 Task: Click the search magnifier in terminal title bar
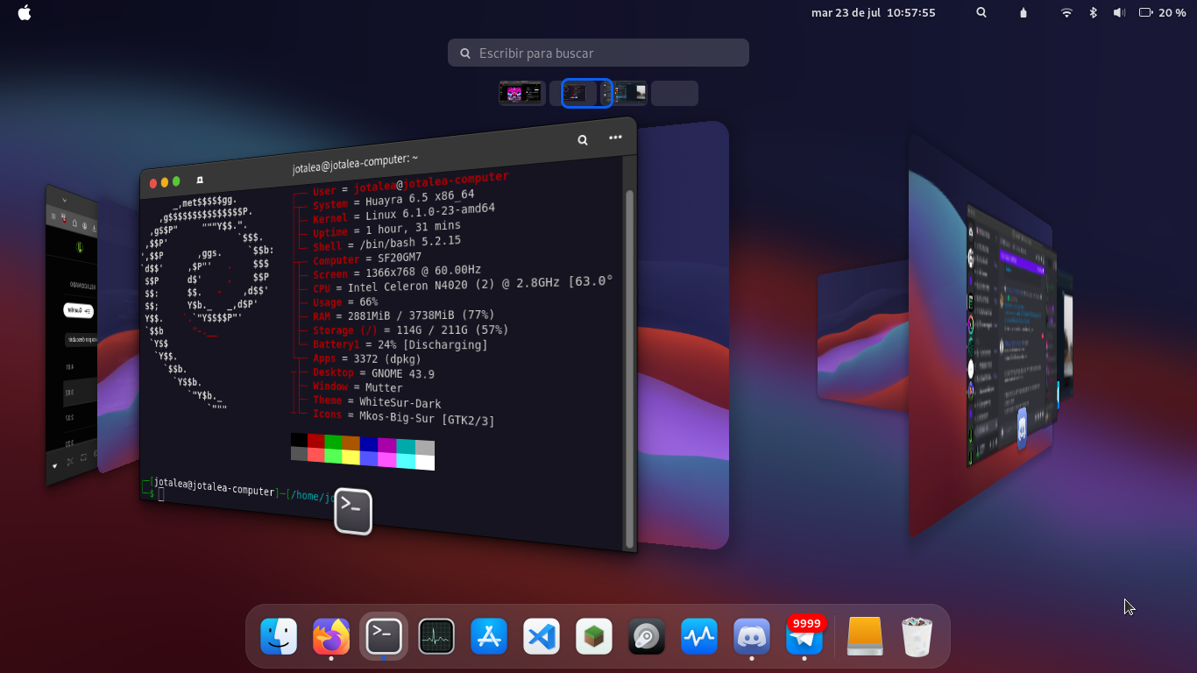583,139
